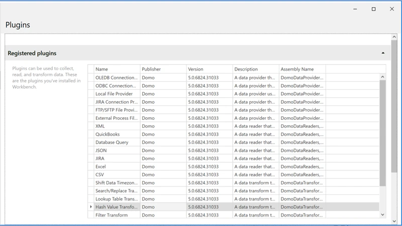Select the Excel plugin row
Viewport: 402px width, 226px height.
point(233,166)
